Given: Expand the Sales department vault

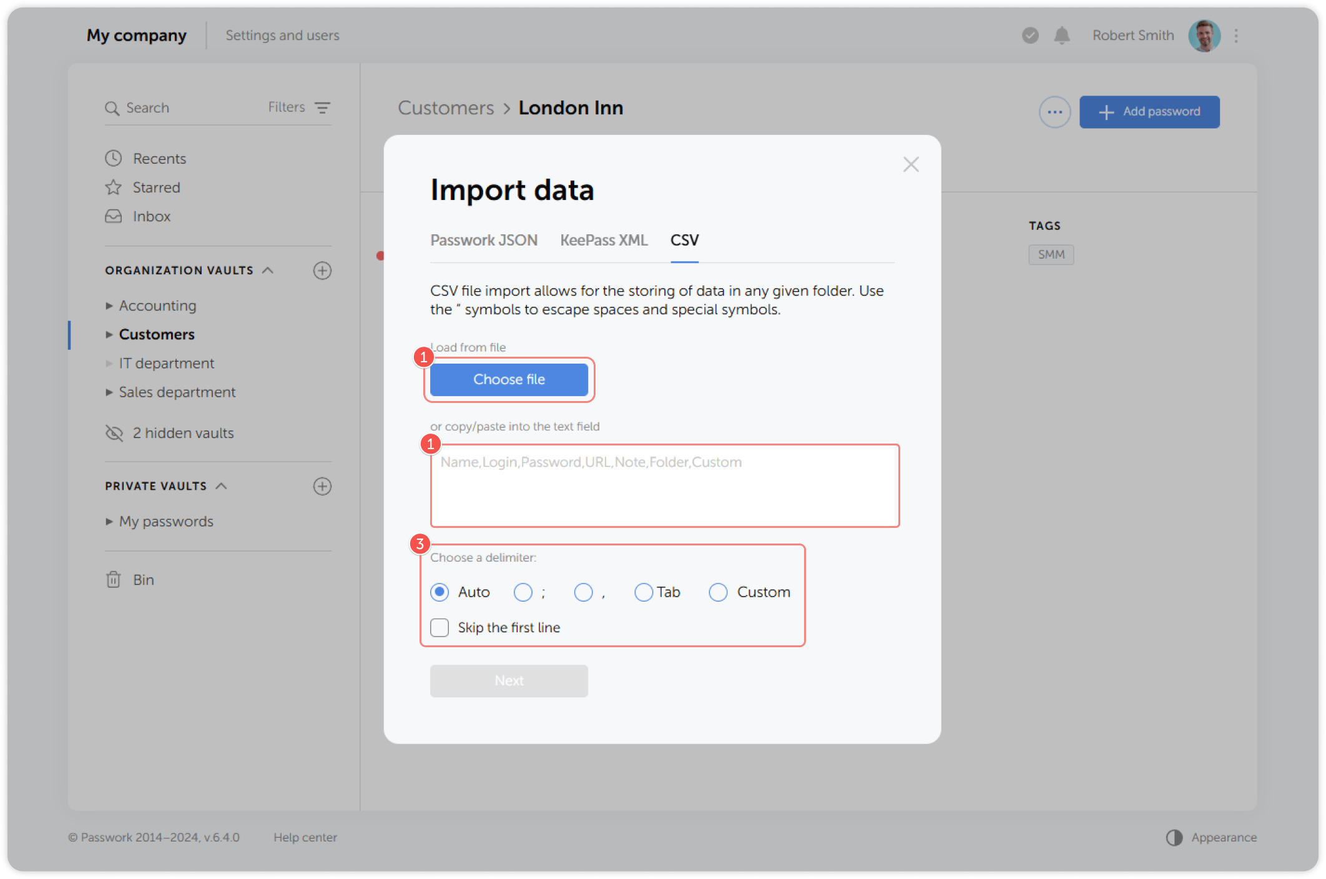Looking at the screenshot, I should 110,392.
